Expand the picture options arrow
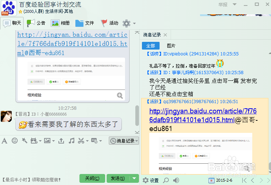Image resolution: width=271 pixels, height=185 pixels. coord(53,141)
